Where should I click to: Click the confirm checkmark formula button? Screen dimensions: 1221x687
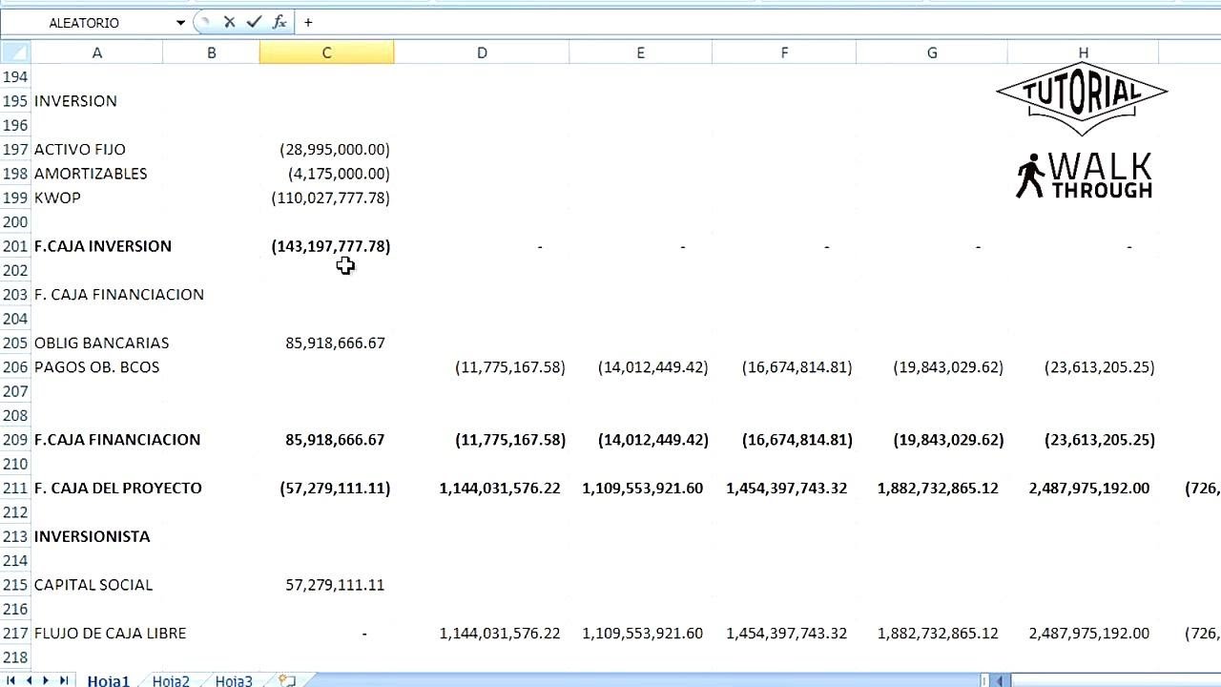coord(254,22)
